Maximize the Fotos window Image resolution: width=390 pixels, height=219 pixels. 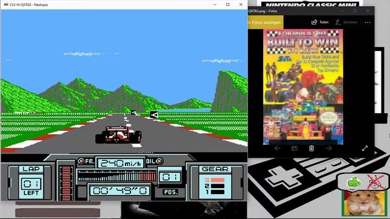(x=355, y=11)
